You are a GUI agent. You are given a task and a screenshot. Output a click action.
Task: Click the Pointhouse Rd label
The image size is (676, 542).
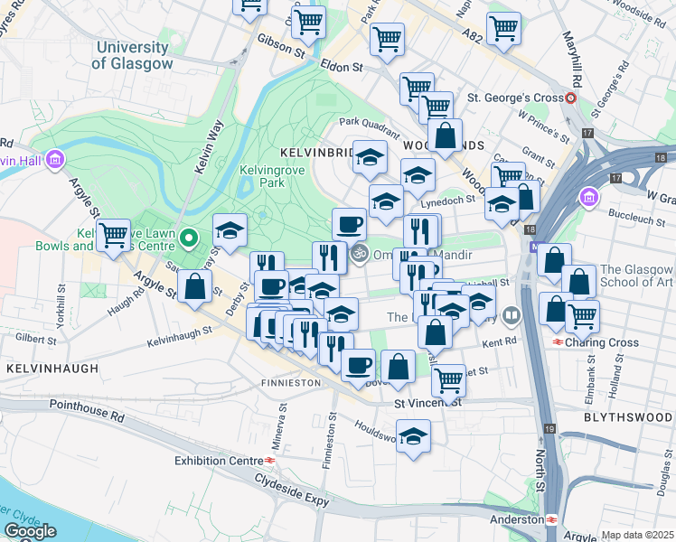pos(87,411)
